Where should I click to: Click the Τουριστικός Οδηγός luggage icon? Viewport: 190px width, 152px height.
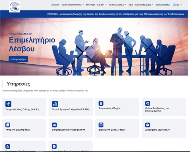101,104
